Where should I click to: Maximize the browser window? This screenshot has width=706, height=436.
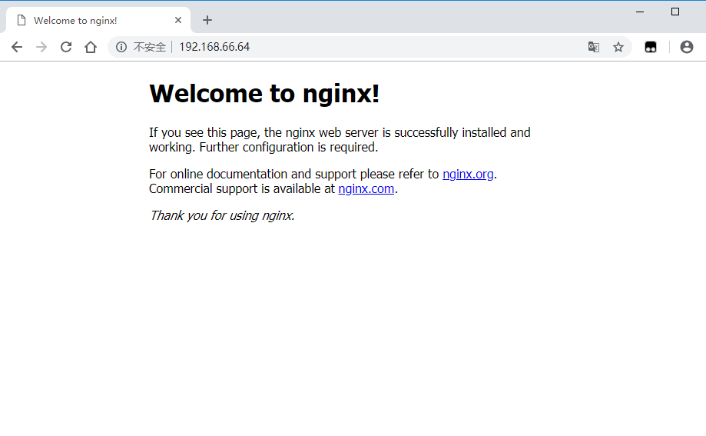[x=675, y=12]
